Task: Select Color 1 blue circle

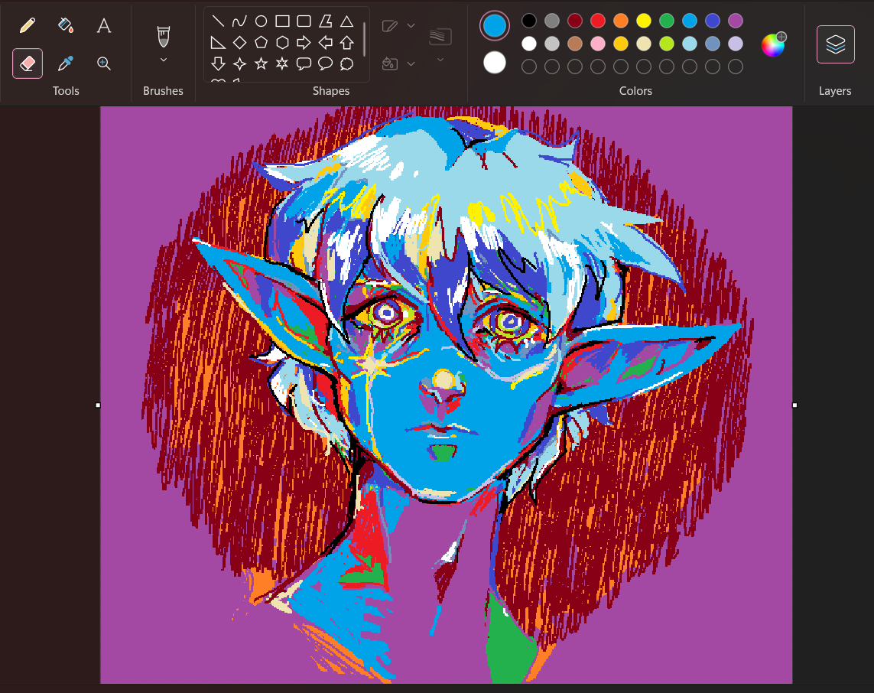Action: 495,26
